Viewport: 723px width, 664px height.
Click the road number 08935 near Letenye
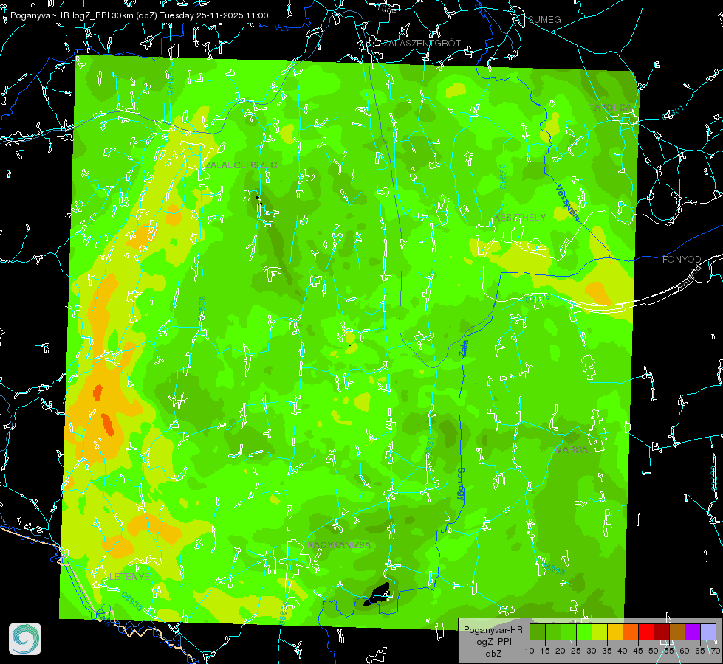(x=132, y=601)
